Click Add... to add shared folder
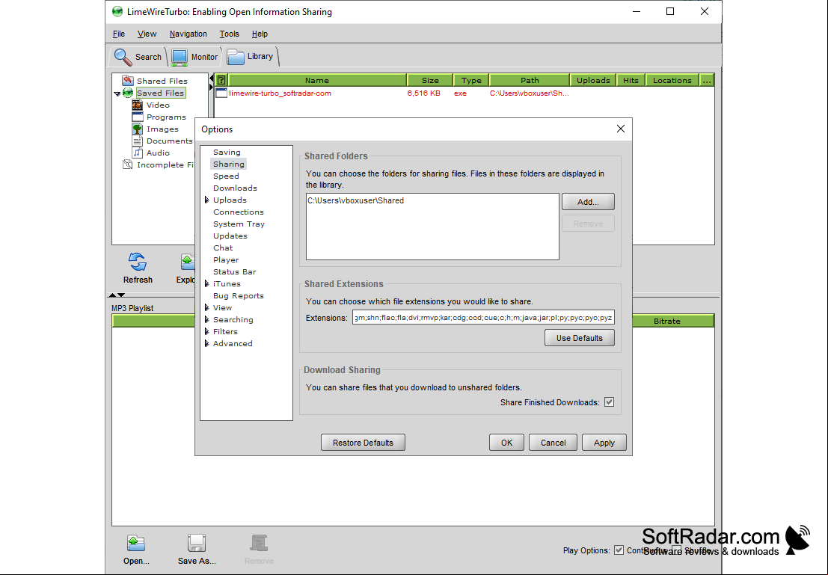The height and width of the screenshot is (575, 828). (x=588, y=202)
